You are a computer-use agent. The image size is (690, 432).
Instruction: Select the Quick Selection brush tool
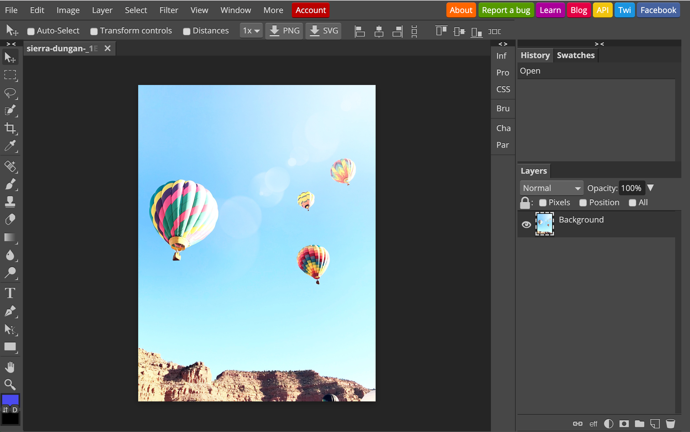tap(10, 111)
